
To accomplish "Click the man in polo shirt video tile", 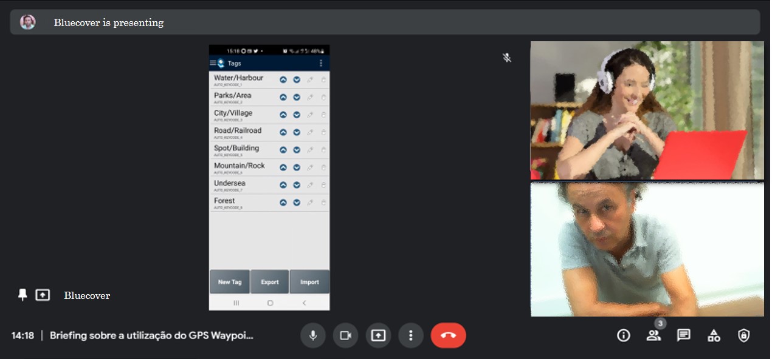I will click(x=647, y=249).
